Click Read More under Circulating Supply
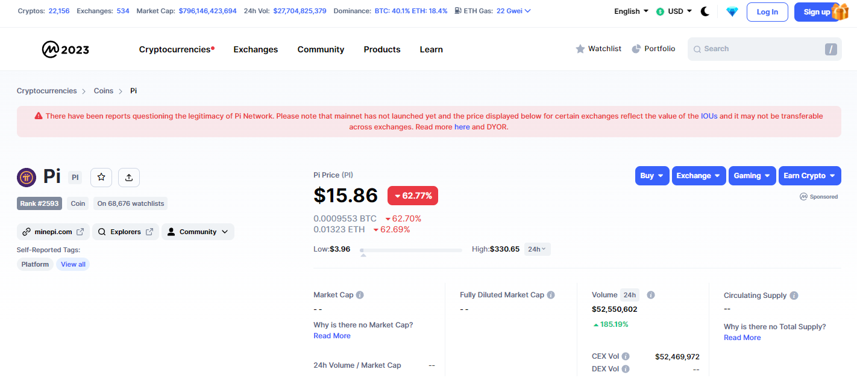857x384 pixels. point(742,338)
